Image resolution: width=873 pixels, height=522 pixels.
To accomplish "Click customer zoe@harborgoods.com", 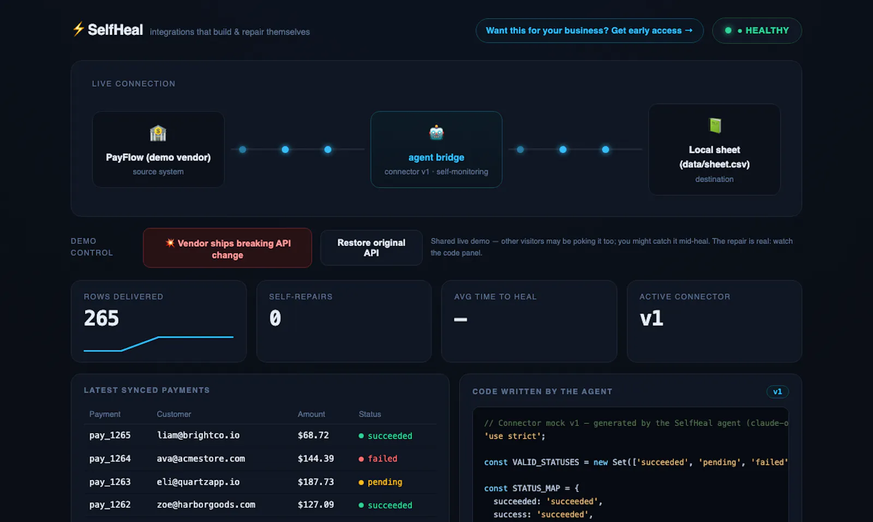I will [206, 505].
